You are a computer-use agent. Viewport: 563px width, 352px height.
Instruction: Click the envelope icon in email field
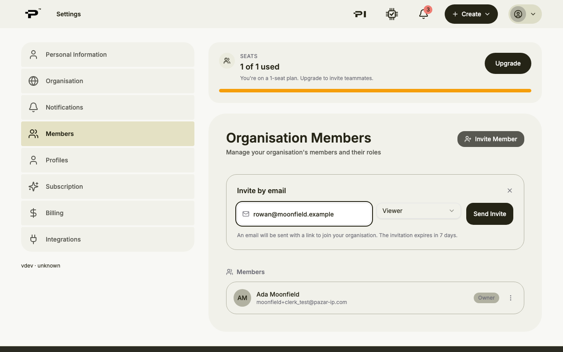click(246, 214)
